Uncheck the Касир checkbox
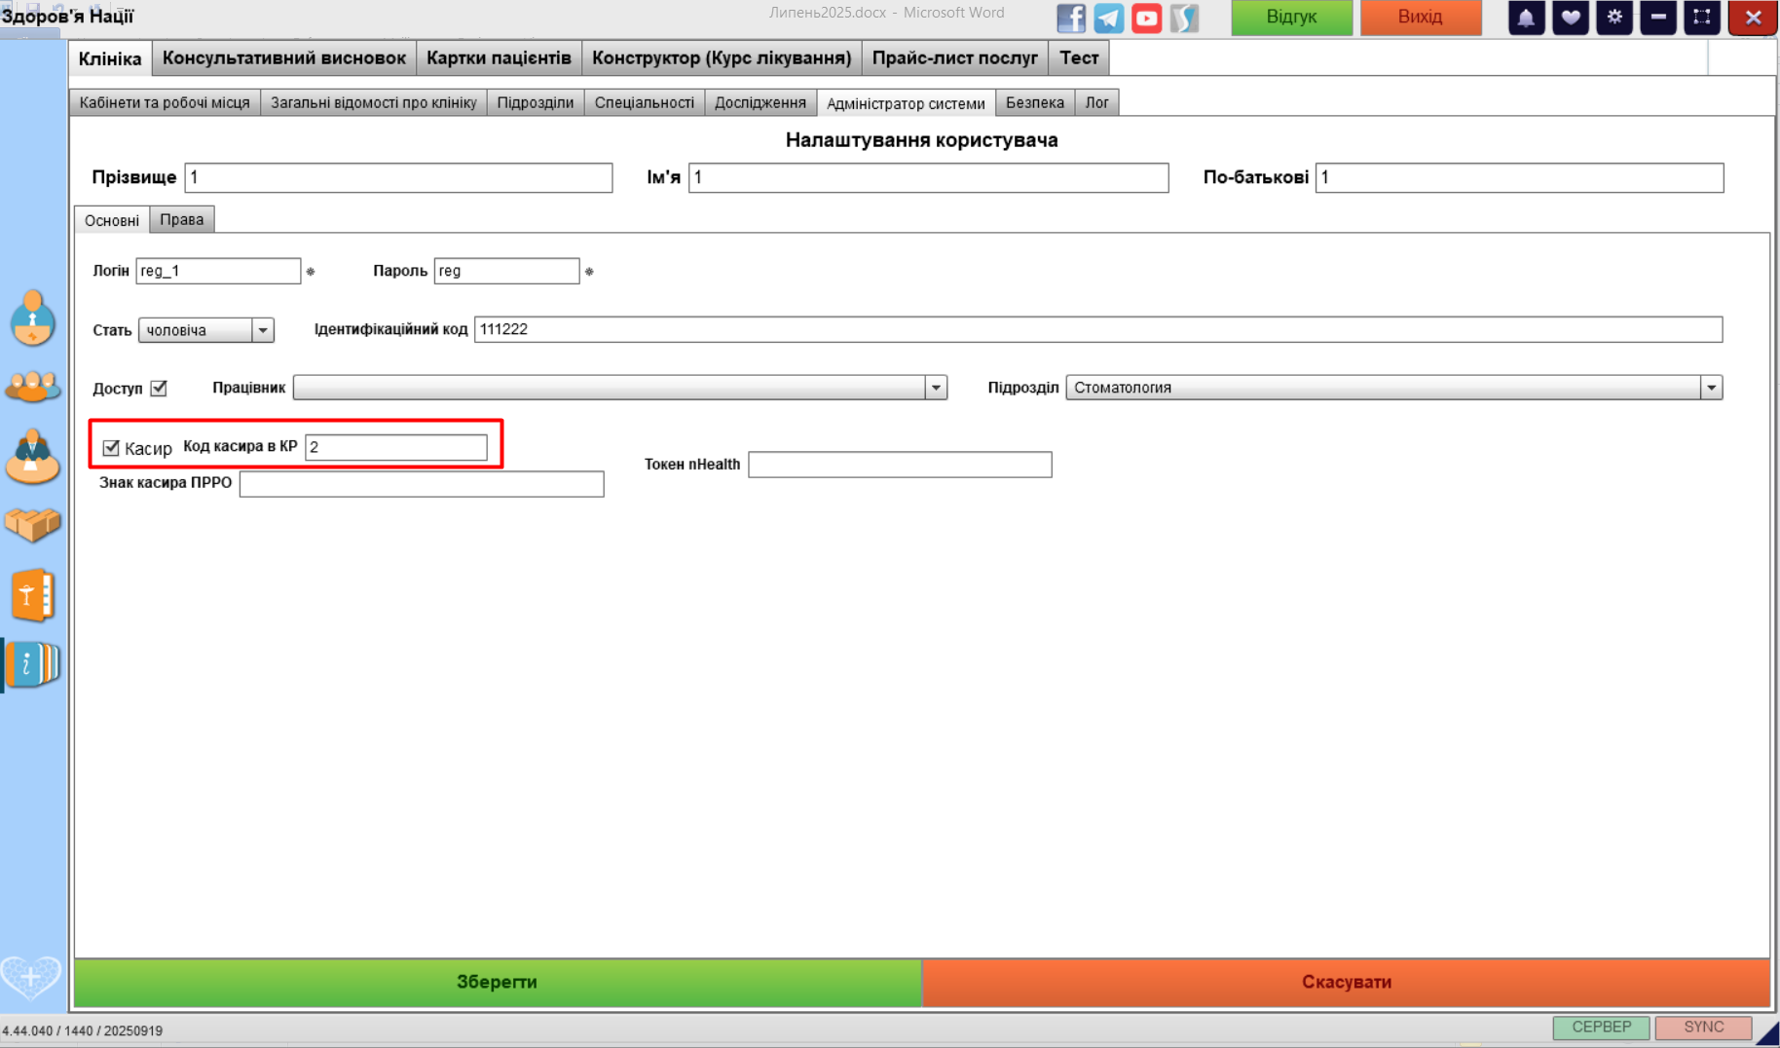The width and height of the screenshot is (1780, 1048). [x=111, y=448]
